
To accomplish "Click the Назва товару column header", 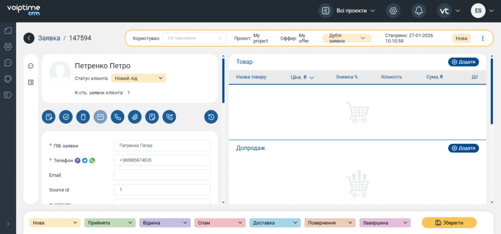I will [251, 77].
